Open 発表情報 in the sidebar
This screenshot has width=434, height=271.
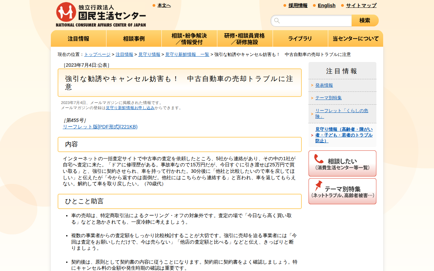(324, 85)
